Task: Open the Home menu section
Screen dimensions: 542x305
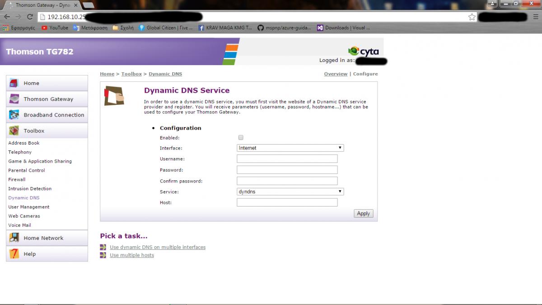Action: click(47, 83)
